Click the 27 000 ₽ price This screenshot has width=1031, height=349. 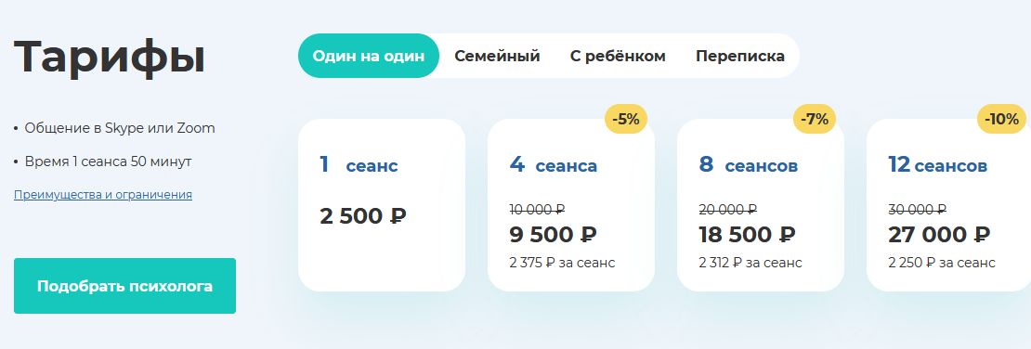(939, 234)
